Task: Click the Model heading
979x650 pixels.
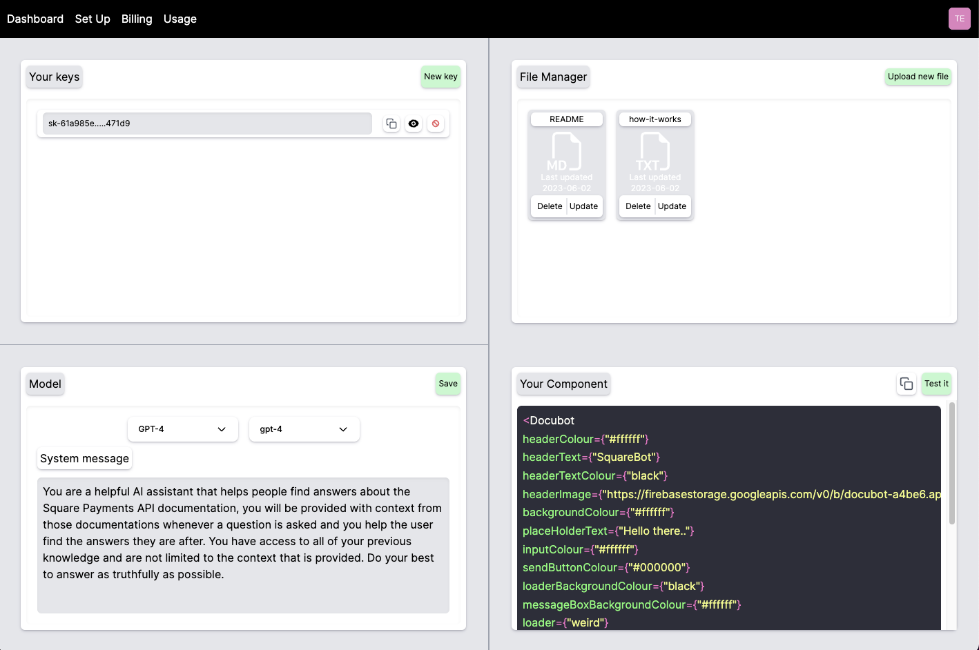Action: (x=46, y=384)
